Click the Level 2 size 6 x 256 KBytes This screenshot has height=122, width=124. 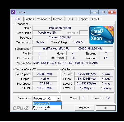[x=87, y=83]
